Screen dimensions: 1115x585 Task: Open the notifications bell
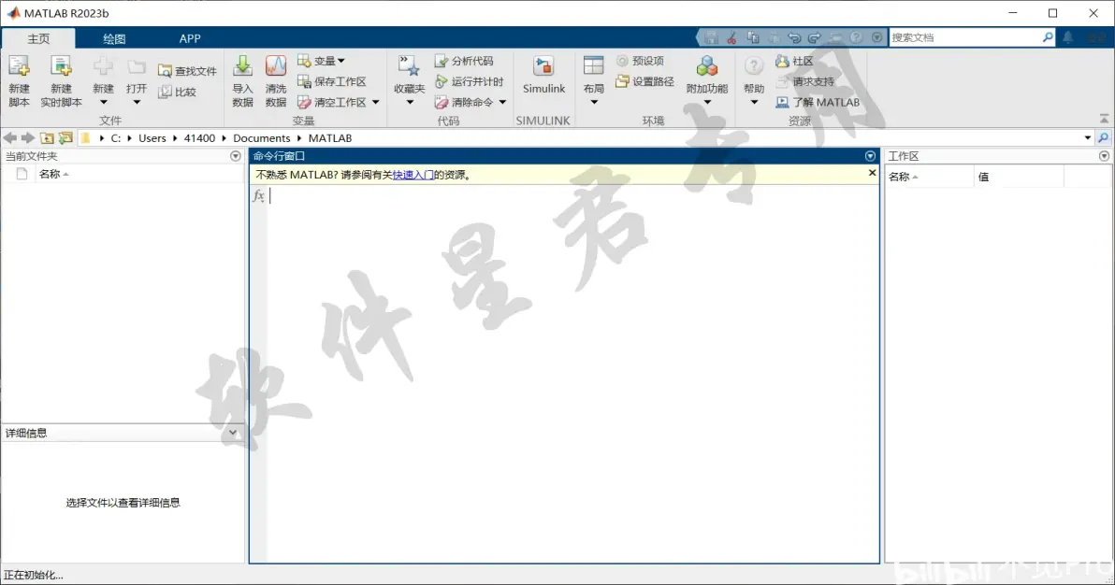click(x=1068, y=37)
